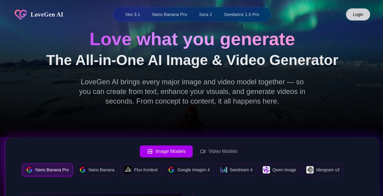383x196 pixels.
Task: Open Nano Banana Pro from the top menu
Action: click(170, 14)
